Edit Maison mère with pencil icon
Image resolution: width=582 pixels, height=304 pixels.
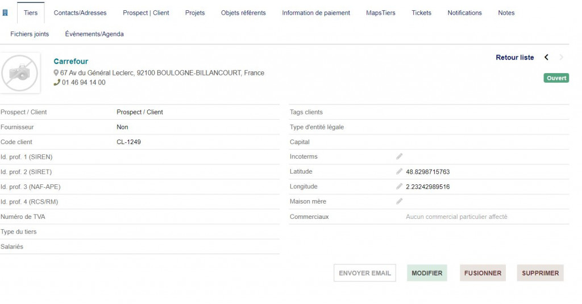coord(400,201)
